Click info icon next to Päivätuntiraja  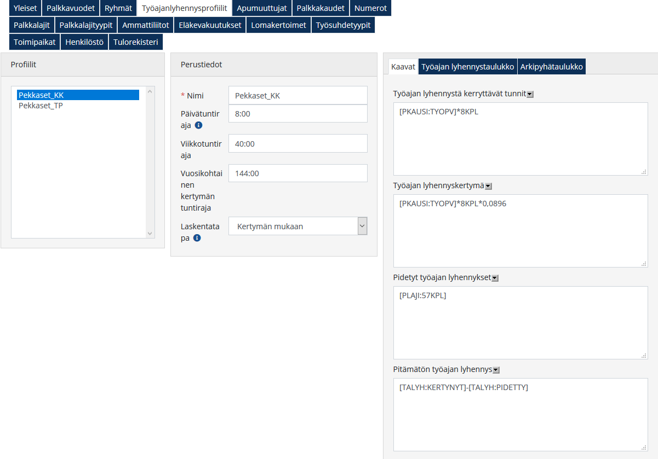click(198, 125)
